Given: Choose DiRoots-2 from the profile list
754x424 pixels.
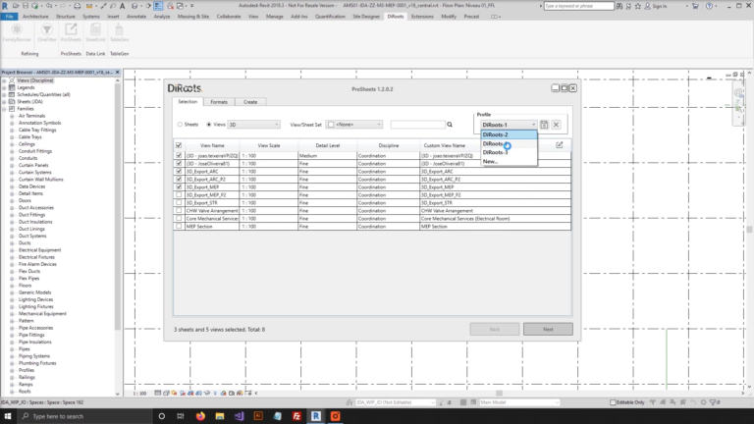Looking at the screenshot, I should (509, 134).
